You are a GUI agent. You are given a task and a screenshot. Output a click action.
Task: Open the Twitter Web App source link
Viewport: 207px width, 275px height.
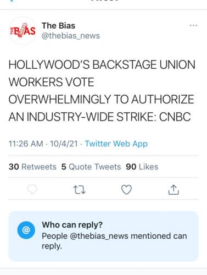116,144
